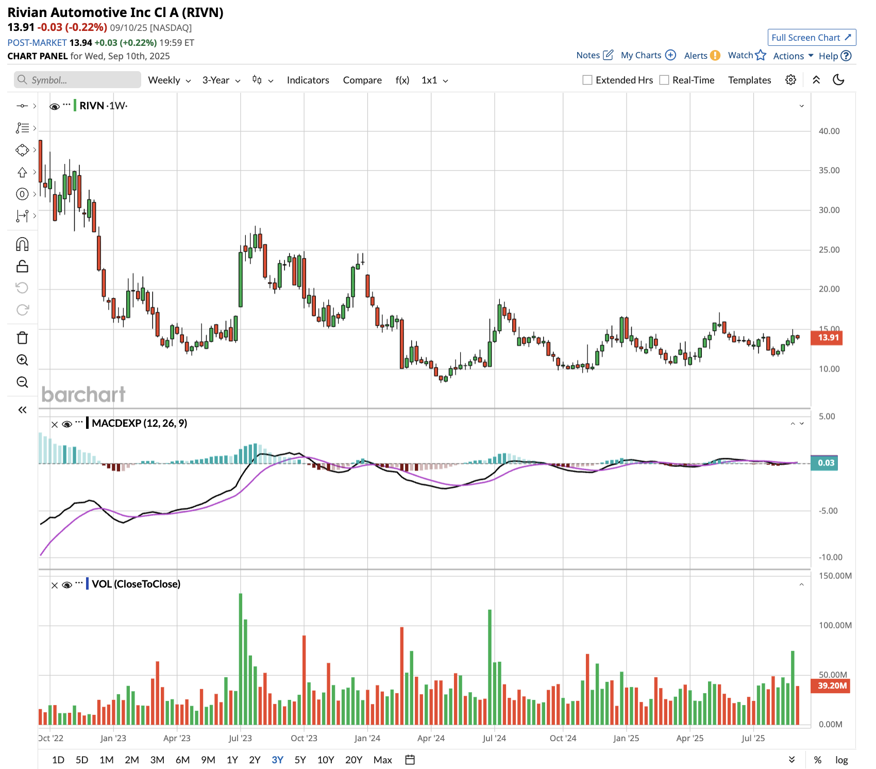Delete drawings with the trash icon

tap(22, 338)
